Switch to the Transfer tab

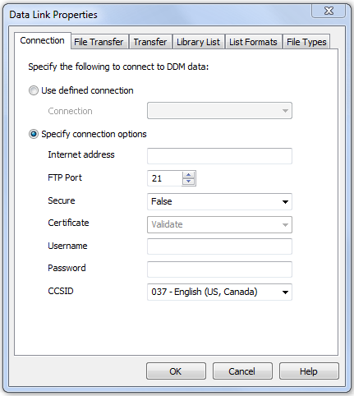(150, 42)
